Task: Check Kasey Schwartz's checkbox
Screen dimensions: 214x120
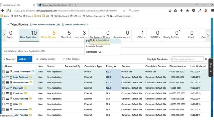Action: 4,99
